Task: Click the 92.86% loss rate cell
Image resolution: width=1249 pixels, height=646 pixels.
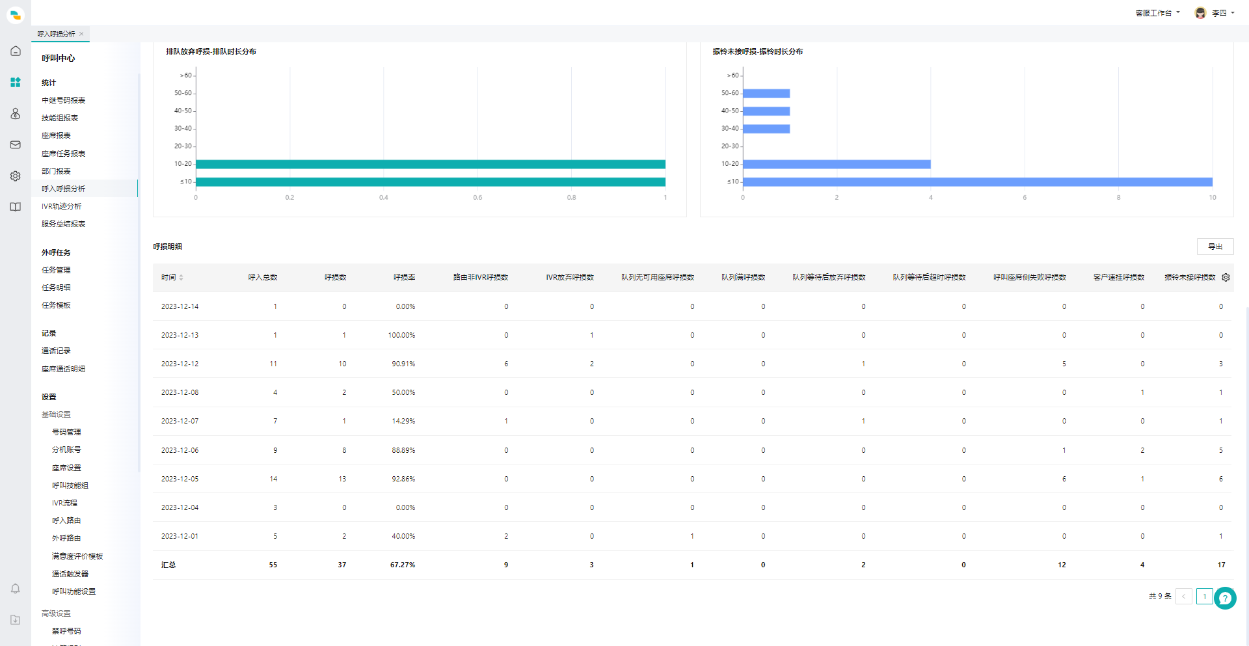Action: click(403, 479)
